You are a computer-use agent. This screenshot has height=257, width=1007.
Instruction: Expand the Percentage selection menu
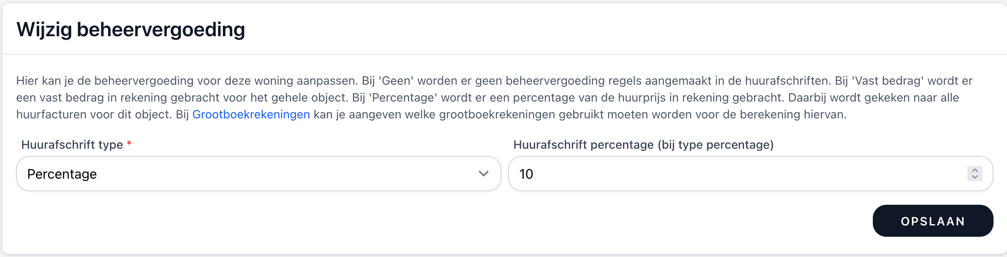pyautogui.click(x=257, y=173)
